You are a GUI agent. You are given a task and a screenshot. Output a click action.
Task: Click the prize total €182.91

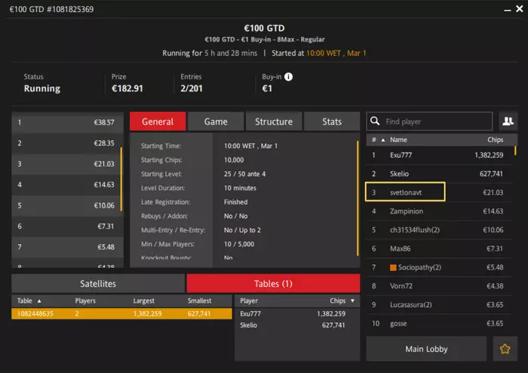click(127, 88)
